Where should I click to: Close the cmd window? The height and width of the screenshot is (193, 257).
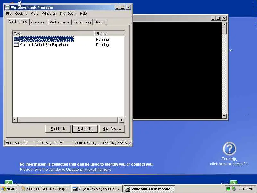224,18
